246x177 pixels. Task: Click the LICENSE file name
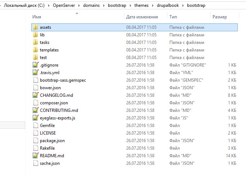pyautogui.click(x=48, y=133)
